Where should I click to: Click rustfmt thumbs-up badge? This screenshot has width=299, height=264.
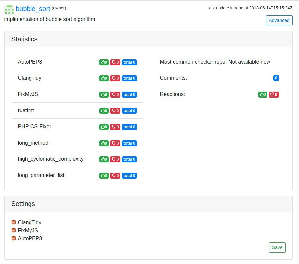[104, 110]
